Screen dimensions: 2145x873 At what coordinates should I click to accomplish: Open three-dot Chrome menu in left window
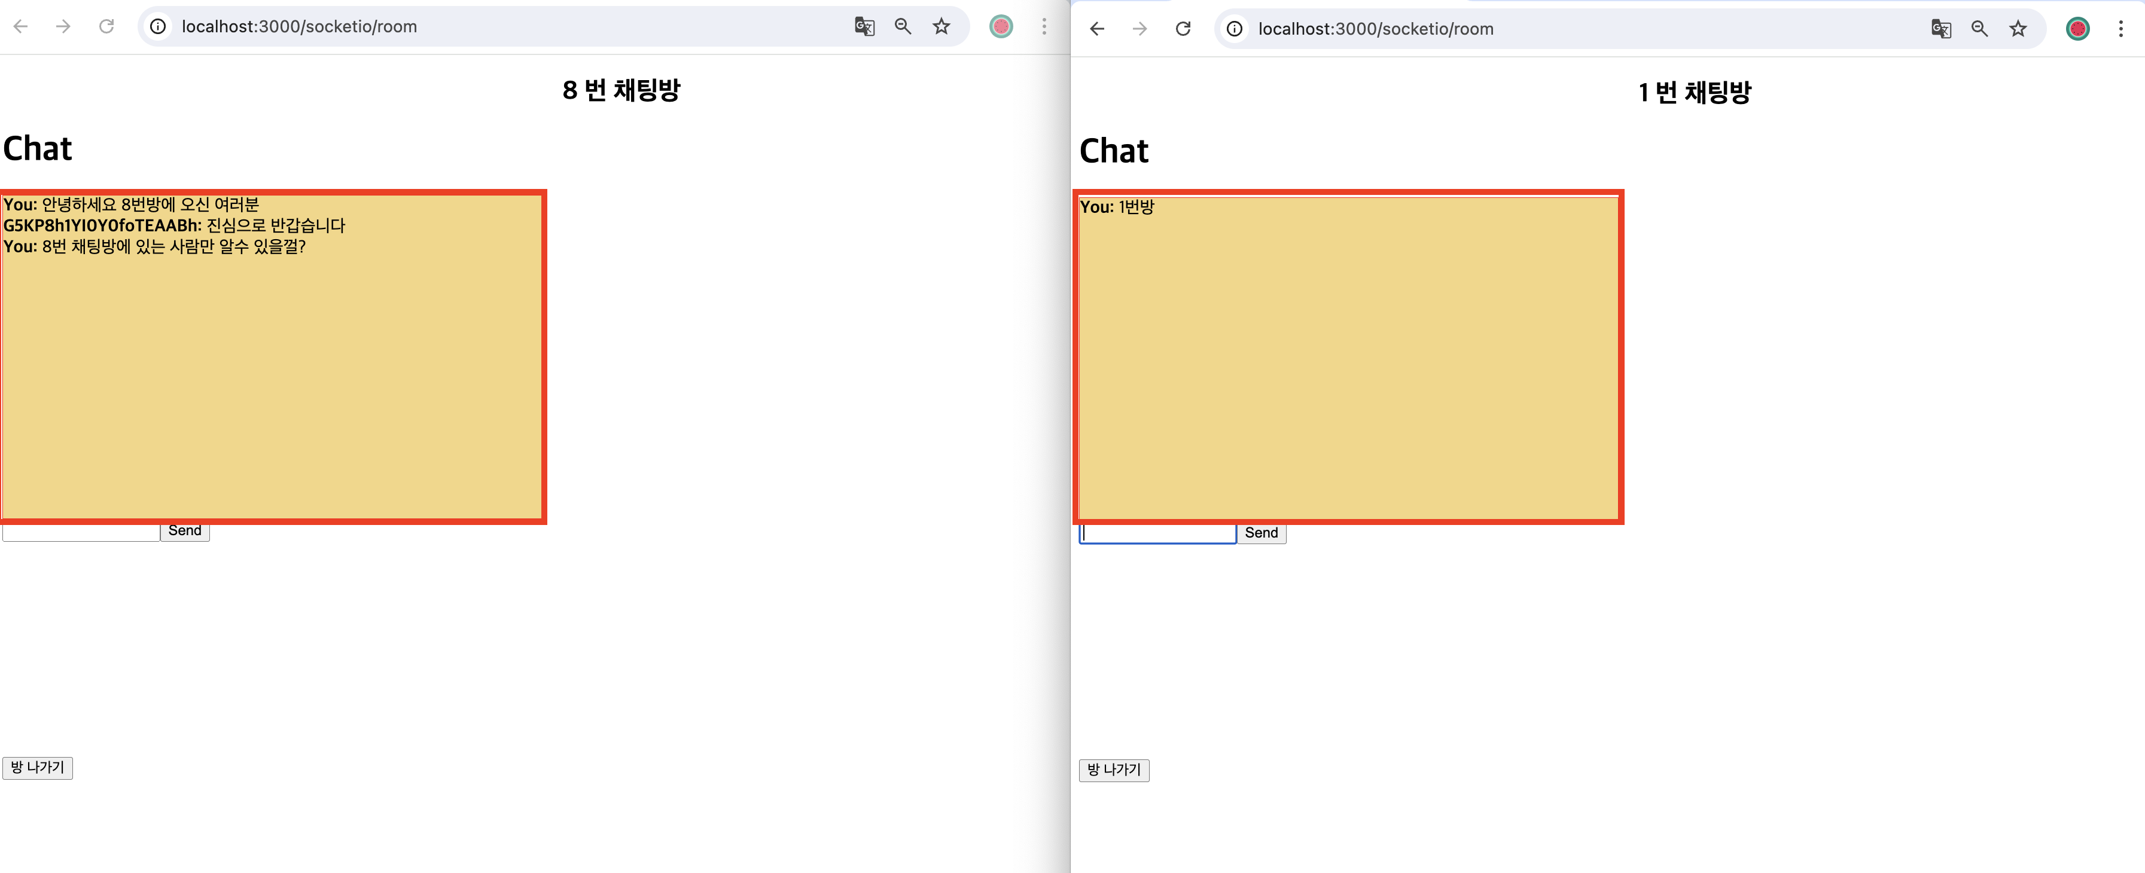1043,27
